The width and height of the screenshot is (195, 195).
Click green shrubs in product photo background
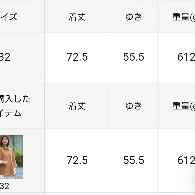point(18,155)
